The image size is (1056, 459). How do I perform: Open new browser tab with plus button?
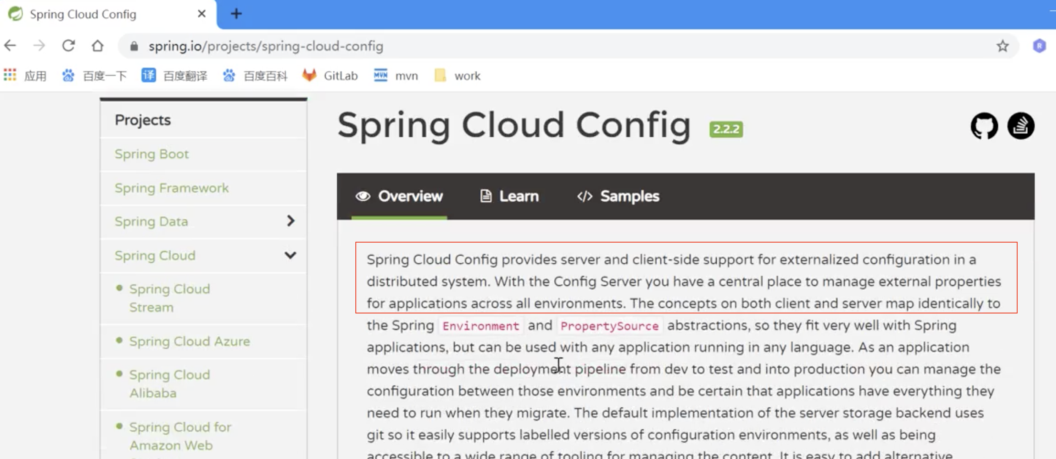click(236, 14)
